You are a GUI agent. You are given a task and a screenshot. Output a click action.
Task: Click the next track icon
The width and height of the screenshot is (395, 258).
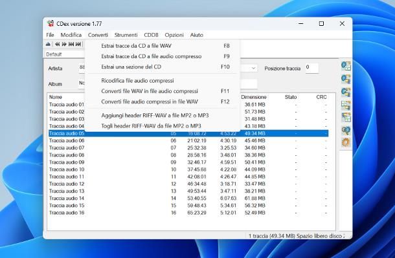click(x=78, y=44)
